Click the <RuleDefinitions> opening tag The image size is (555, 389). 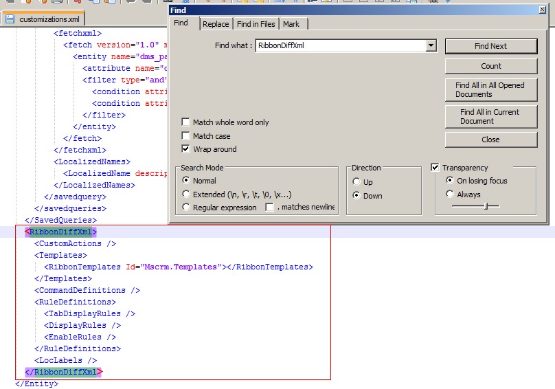pyautogui.click(x=75, y=302)
